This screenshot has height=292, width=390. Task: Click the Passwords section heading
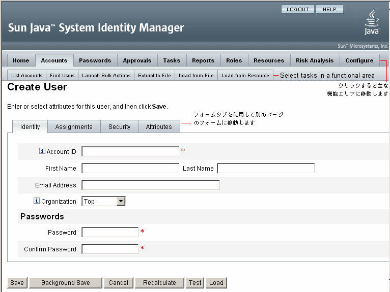(42, 216)
